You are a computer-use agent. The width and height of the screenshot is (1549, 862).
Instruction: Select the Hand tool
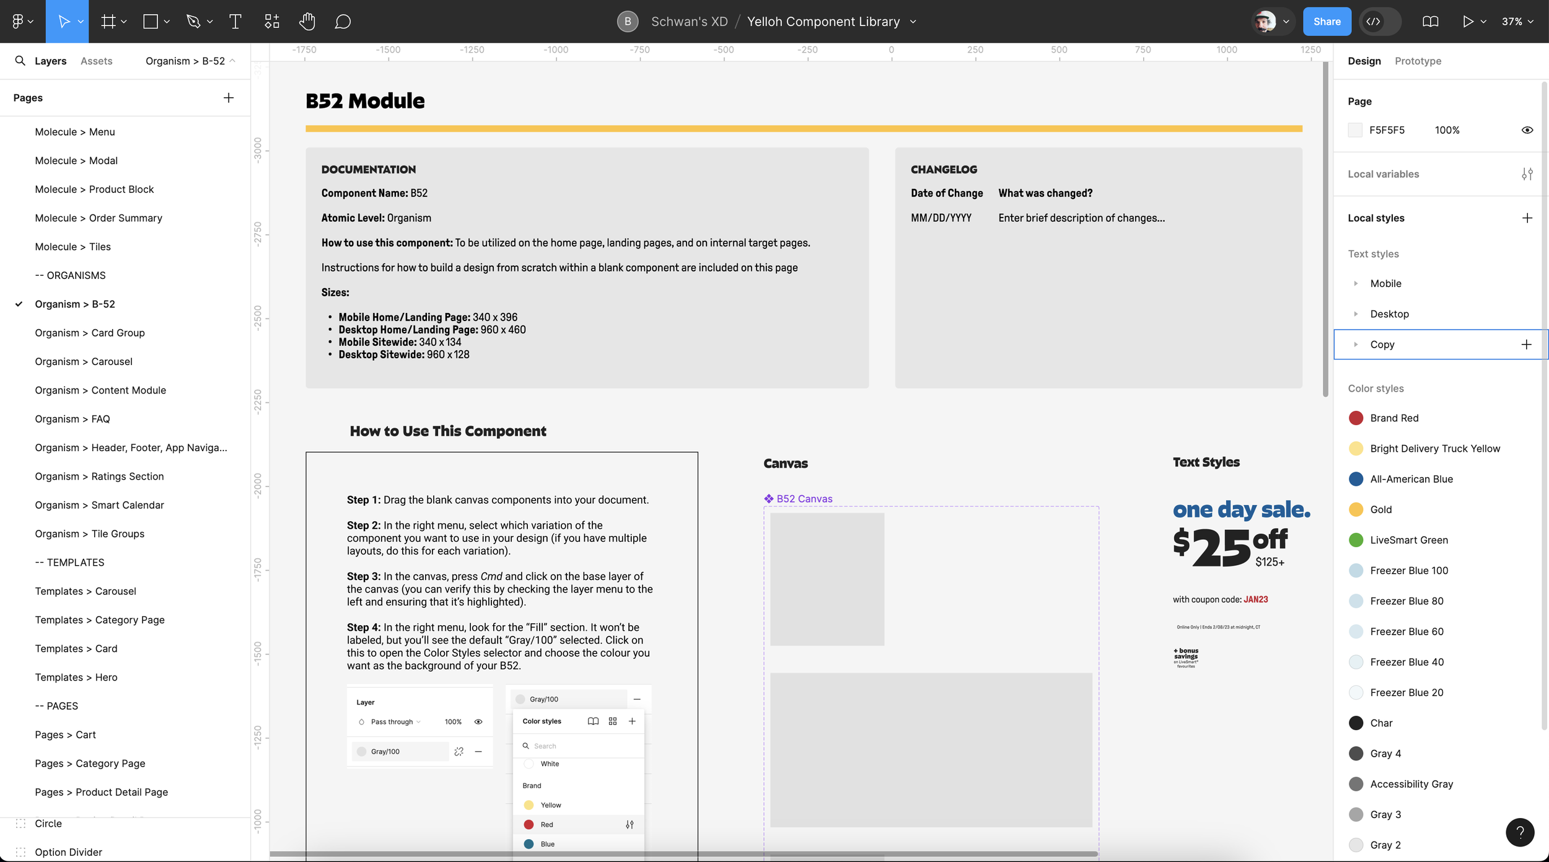tap(307, 22)
